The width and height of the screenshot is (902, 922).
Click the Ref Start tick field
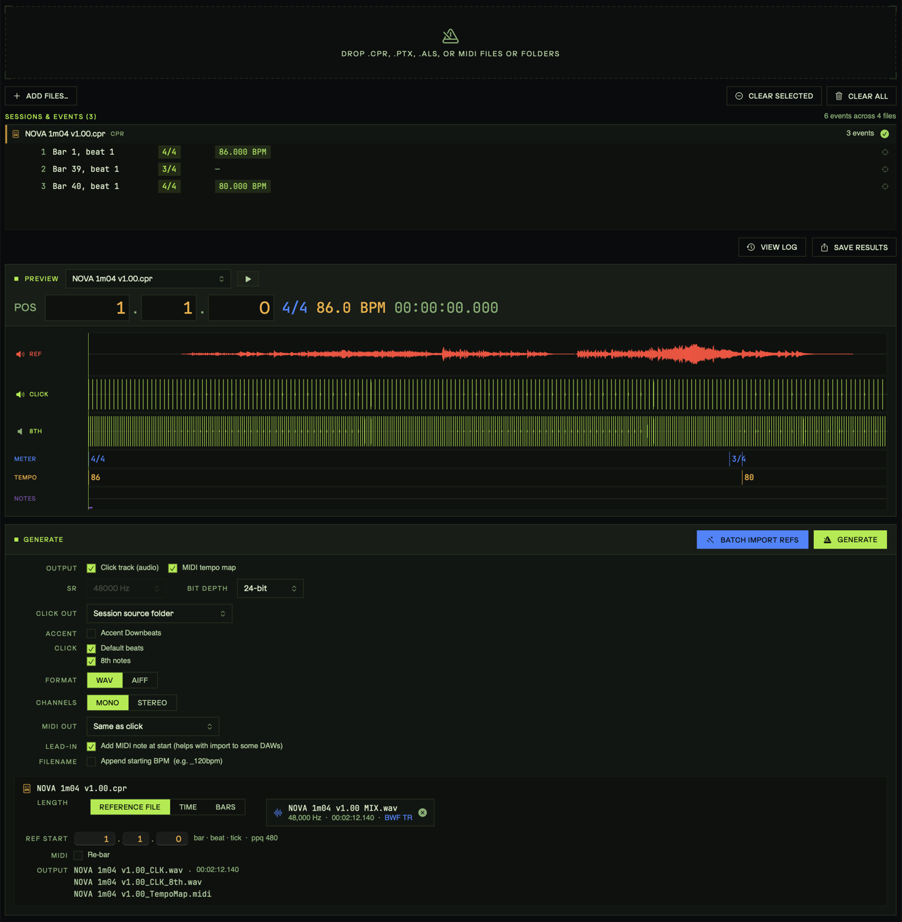coord(172,839)
